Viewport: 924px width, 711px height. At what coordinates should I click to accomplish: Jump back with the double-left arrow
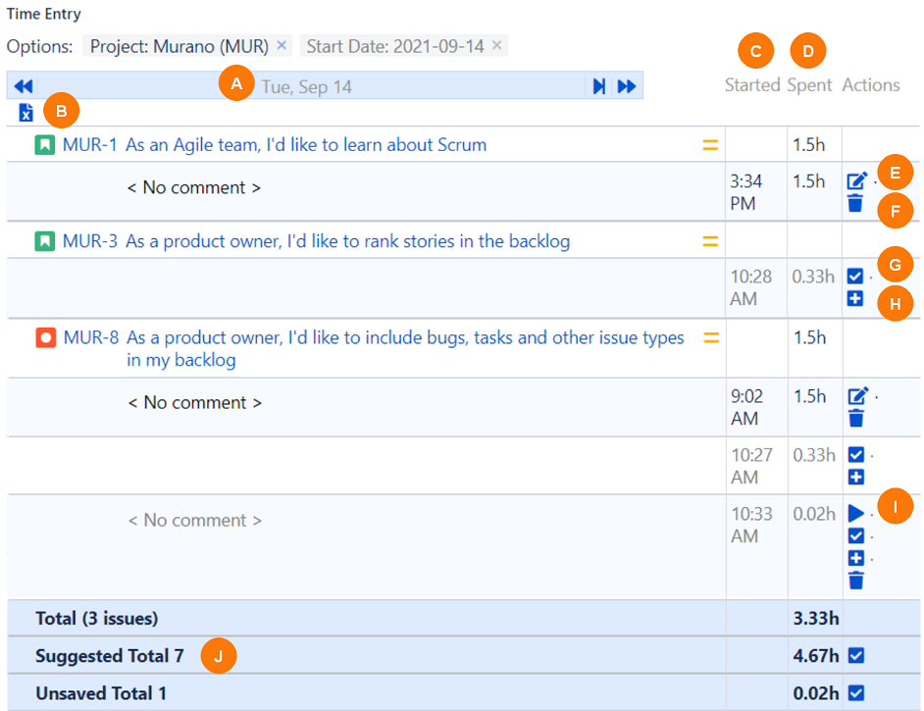coord(24,86)
